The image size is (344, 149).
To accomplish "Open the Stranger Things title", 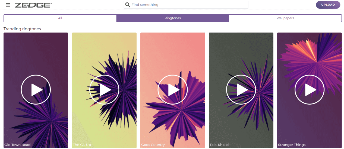I will pyautogui.click(x=292, y=145).
